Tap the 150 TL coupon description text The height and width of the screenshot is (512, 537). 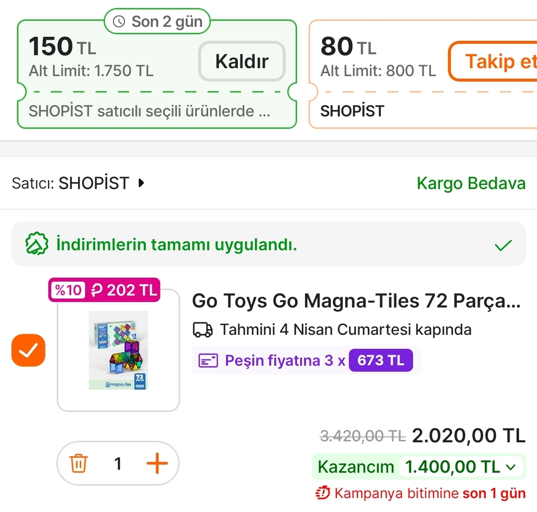(x=149, y=111)
